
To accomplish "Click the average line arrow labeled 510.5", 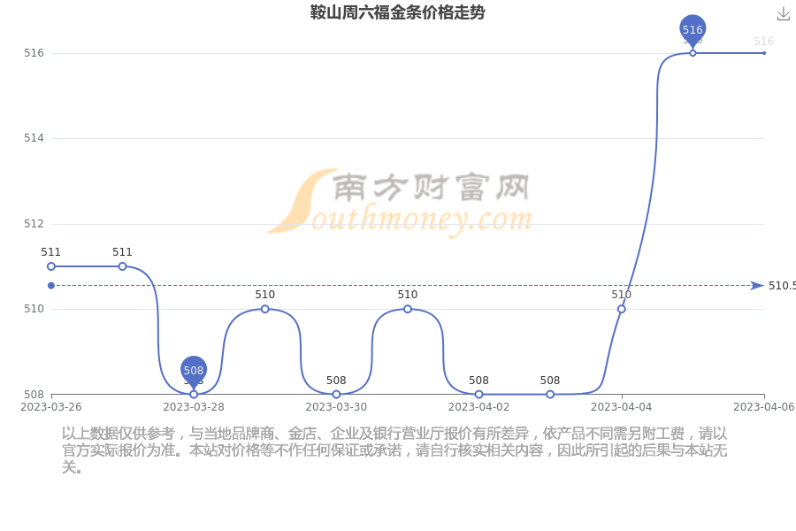I will [x=757, y=286].
